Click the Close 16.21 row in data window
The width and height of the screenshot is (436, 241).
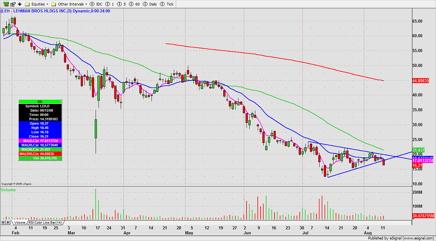pyautogui.click(x=40, y=136)
